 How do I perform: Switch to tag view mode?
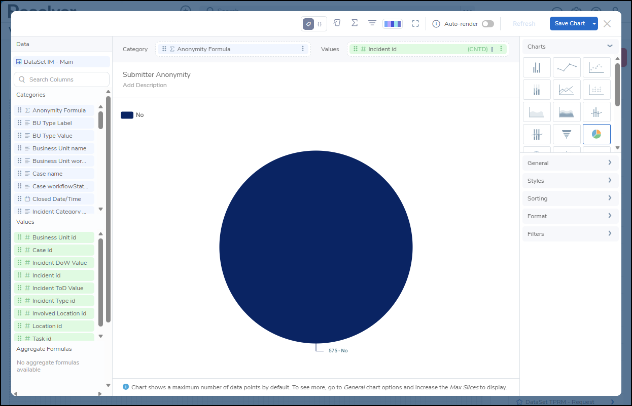308,24
